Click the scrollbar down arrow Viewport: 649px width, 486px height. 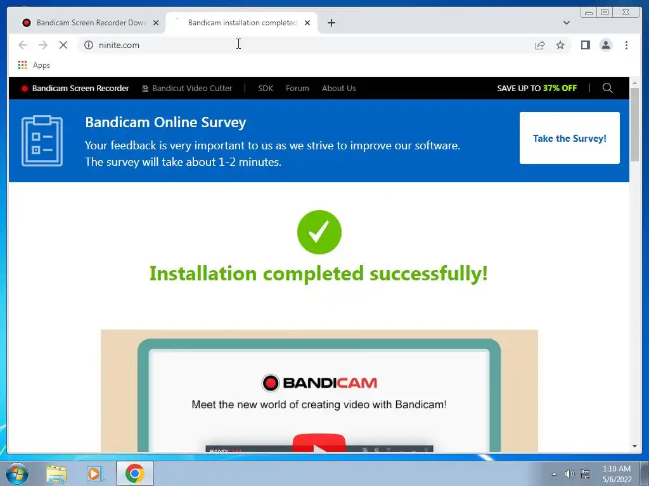(x=634, y=446)
